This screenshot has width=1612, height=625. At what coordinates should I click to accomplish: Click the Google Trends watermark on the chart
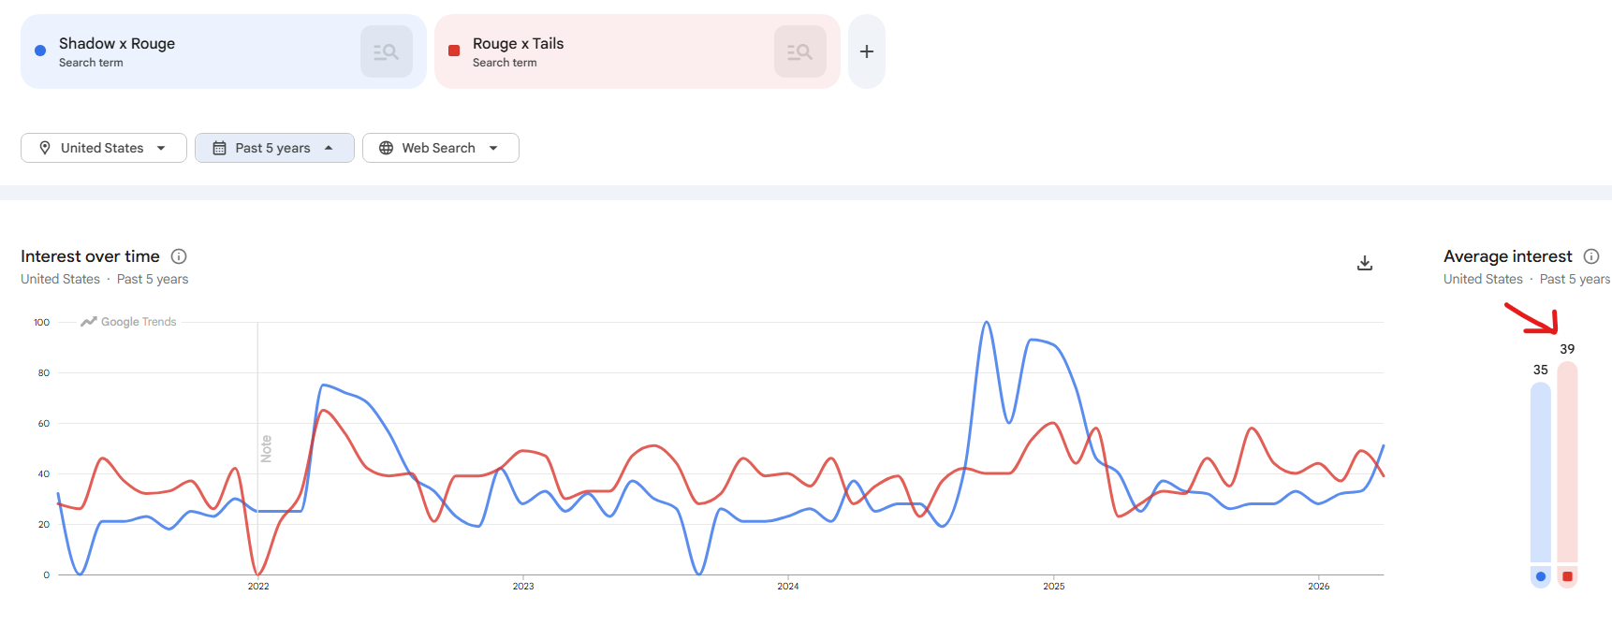[x=129, y=322]
